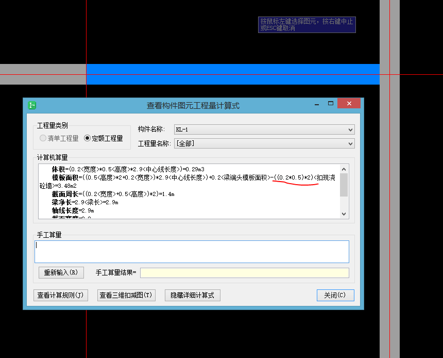Click the 截面周长 formula line

click(x=113, y=194)
